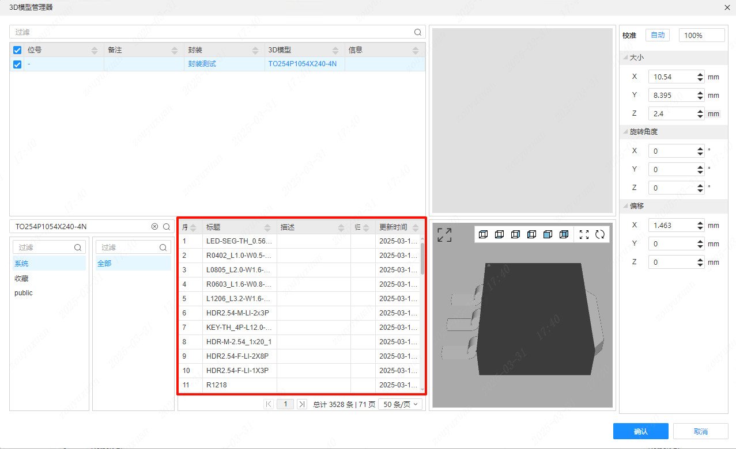
Task: Click the rotate/reset view icon
Action: (600, 234)
